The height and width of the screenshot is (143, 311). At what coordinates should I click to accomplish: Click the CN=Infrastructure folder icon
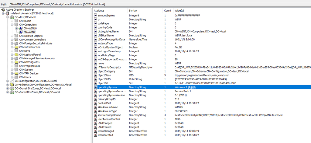point(16,47)
